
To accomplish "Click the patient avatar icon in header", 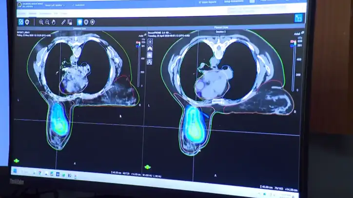I will tap(20, 5).
